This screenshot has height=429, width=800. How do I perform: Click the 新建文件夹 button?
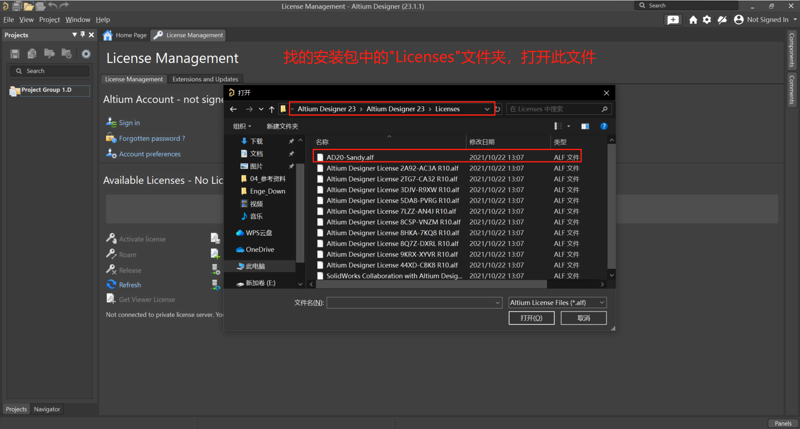(x=282, y=126)
